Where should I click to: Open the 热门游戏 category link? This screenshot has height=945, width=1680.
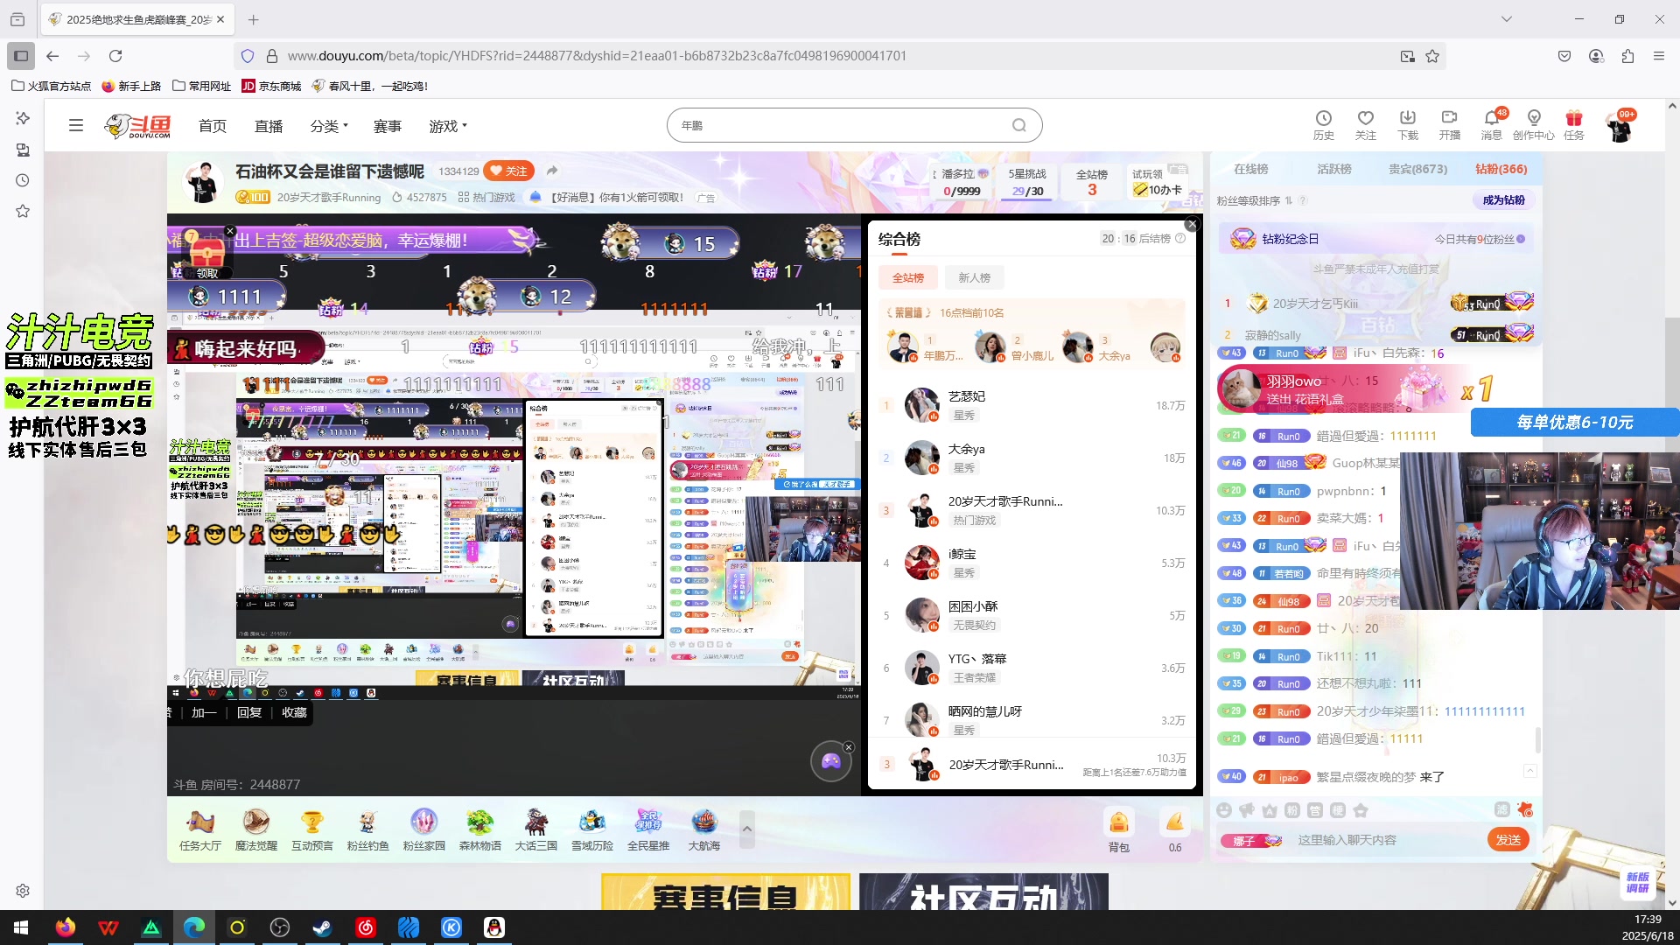486,198
